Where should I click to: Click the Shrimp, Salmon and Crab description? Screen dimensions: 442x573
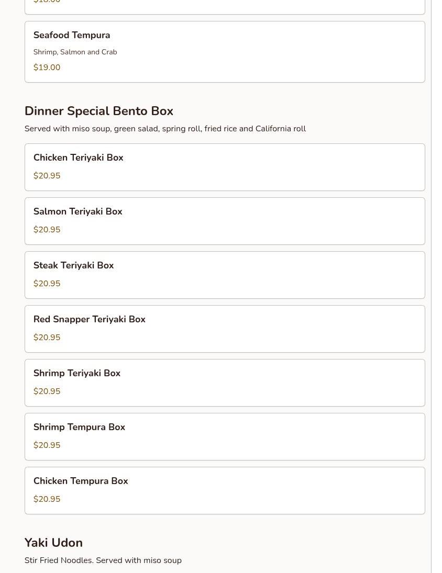(75, 52)
